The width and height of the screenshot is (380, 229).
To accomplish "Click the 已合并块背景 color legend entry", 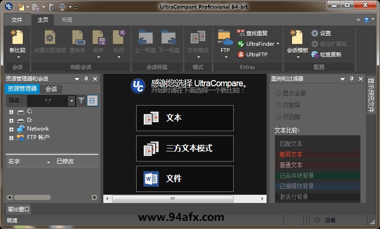I will point(318,175).
